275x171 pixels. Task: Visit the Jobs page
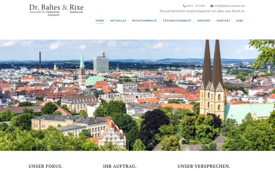[240, 21]
